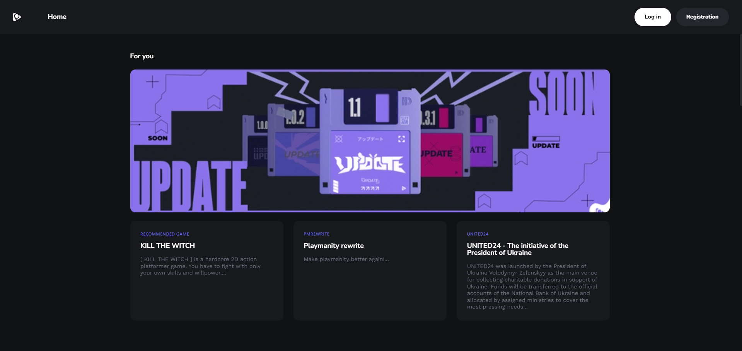Click the progress bar icon above small UPDATE label
Image resolution: width=742 pixels, height=351 pixels.
546,139
